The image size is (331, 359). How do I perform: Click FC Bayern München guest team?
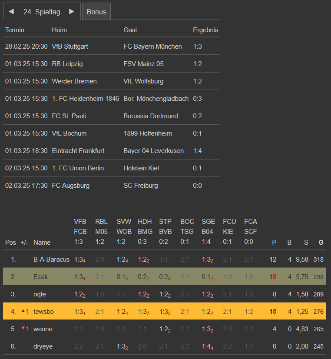pyautogui.click(x=152, y=47)
